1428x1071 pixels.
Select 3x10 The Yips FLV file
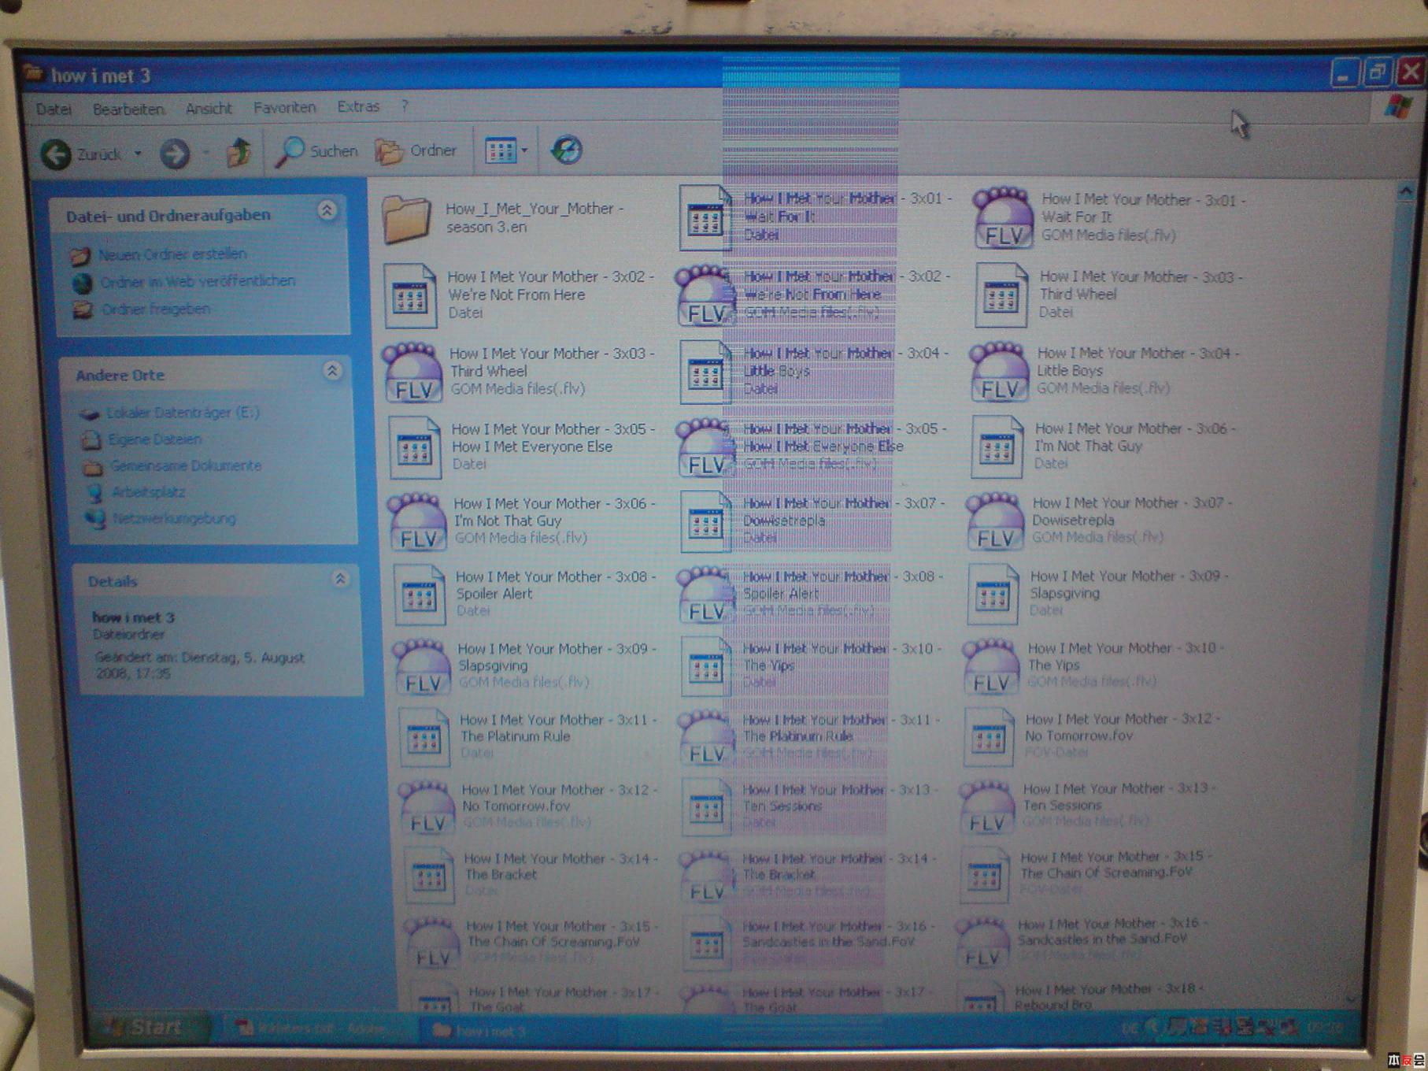tap(1095, 665)
